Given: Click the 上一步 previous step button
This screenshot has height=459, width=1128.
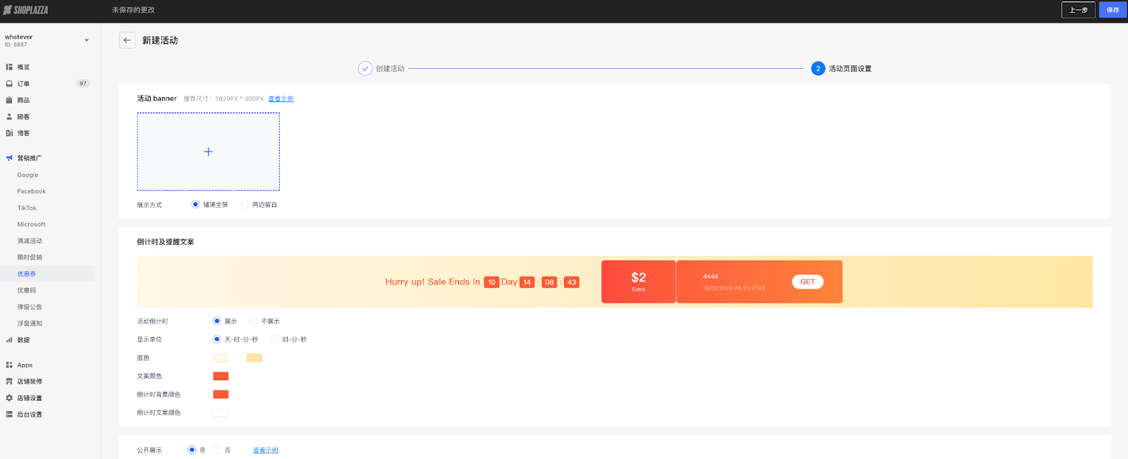Looking at the screenshot, I should pyautogui.click(x=1079, y=10).
